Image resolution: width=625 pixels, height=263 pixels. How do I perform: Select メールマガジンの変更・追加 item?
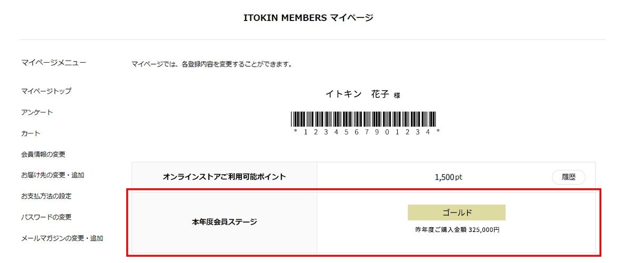click(x=62, y=238)
